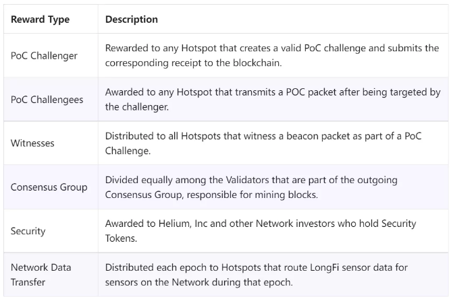Click the Security description about Helium, Inc
Viewport: 451px width, 301px height.
tap(261, 231)
